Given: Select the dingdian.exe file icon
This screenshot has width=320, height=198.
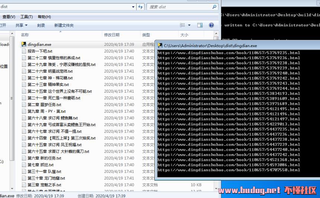Looking at the screenshot, I should tap(24, 44).
